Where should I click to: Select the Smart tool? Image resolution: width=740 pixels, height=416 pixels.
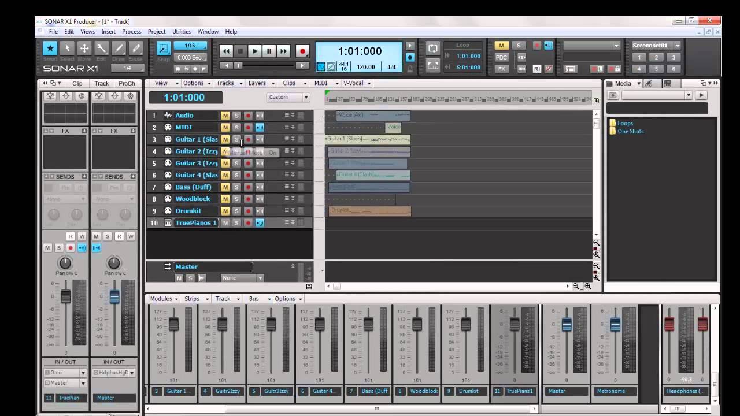coord(50,49)
